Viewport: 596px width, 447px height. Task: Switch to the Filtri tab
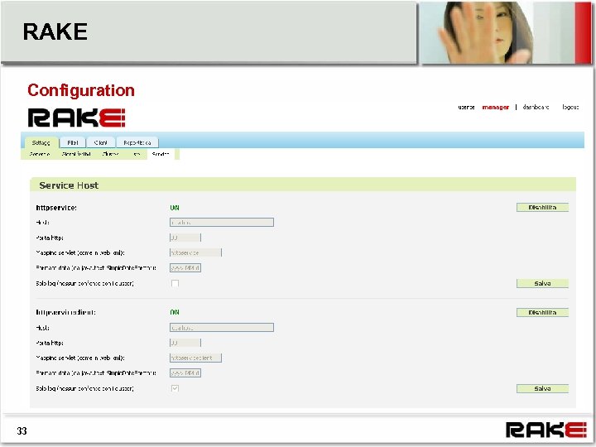click(73, 142)
